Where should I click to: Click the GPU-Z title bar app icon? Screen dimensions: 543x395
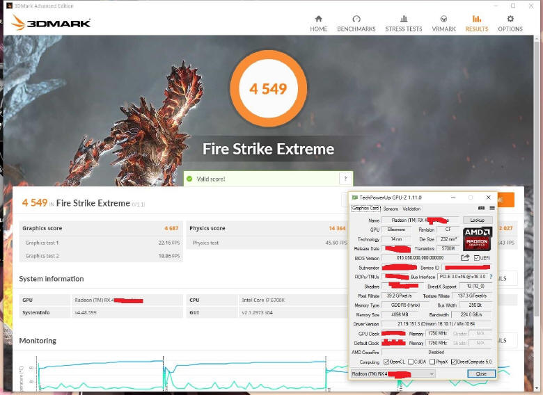tap(354, 197)
